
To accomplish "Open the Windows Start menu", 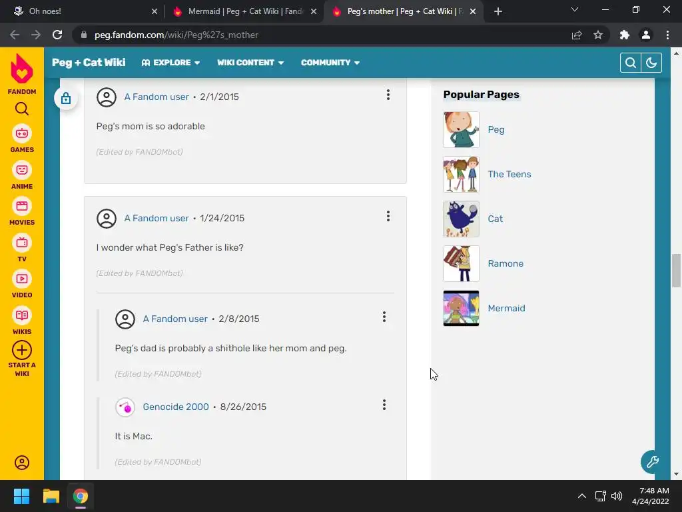I will (x=21, y=496).
